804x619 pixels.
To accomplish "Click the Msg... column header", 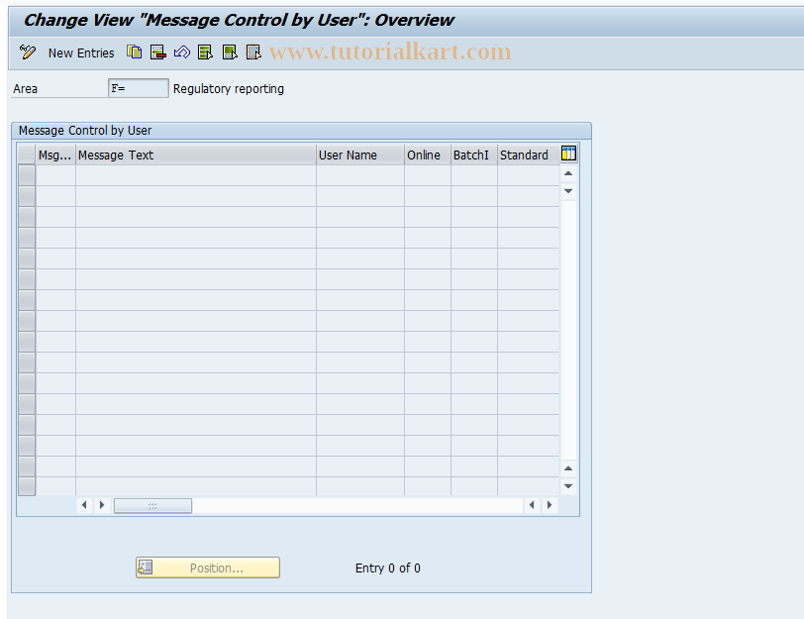I will pyautogui.click(x=55, y=155).
